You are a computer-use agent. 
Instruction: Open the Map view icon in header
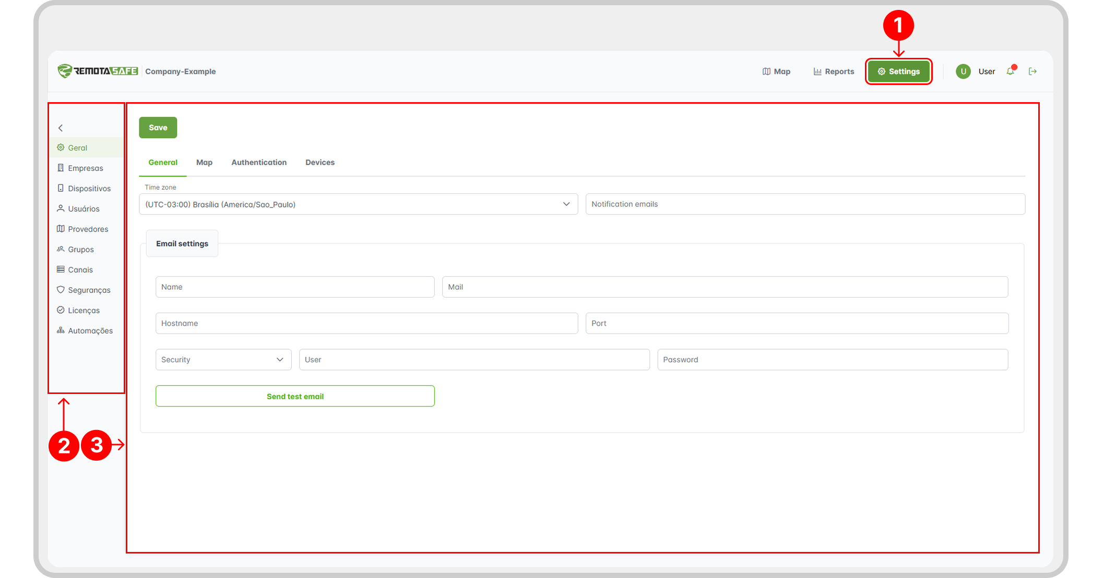pos(766,71)
